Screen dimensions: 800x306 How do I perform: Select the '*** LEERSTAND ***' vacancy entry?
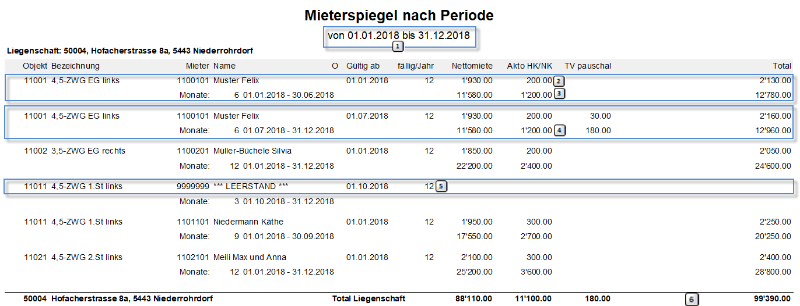[251, 186]
